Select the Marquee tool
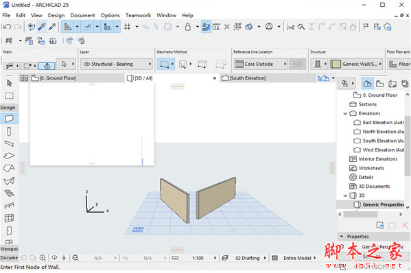Image resolution: width=411 pixels, height=273 pixels. [9, 95]
